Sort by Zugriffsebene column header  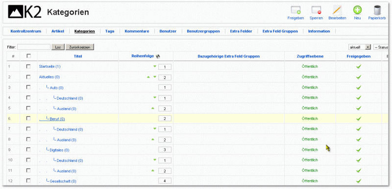[310, 56]
